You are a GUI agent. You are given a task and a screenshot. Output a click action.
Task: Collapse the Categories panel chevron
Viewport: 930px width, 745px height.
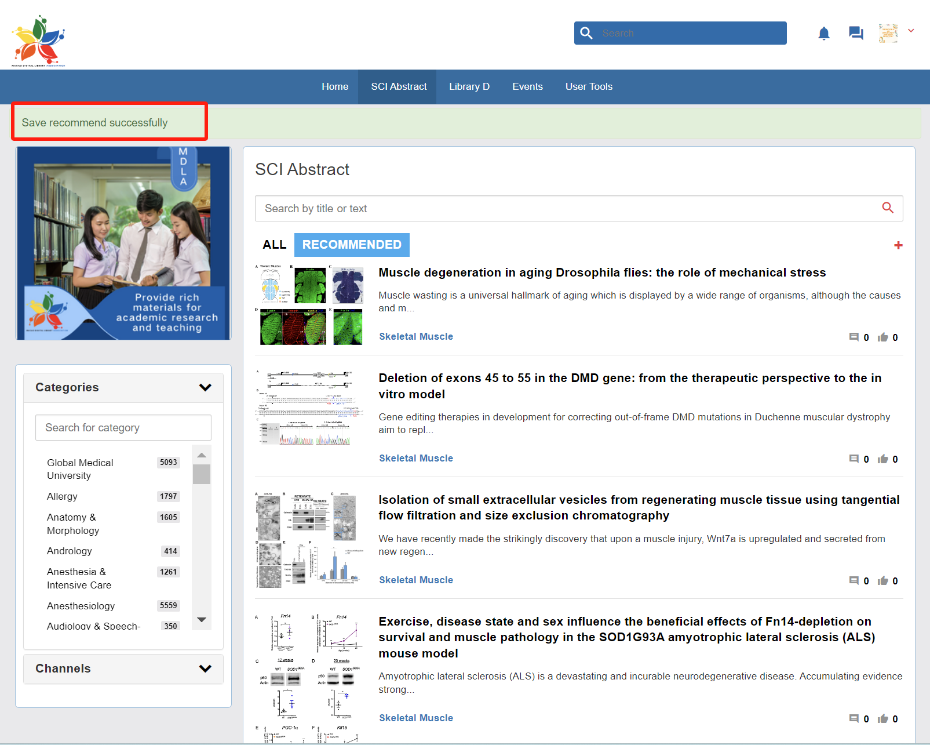(x=205, y=387)
